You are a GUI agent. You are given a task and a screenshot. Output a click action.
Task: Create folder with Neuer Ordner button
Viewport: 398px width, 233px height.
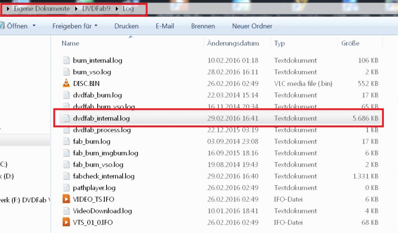click(x=252, y=26)
